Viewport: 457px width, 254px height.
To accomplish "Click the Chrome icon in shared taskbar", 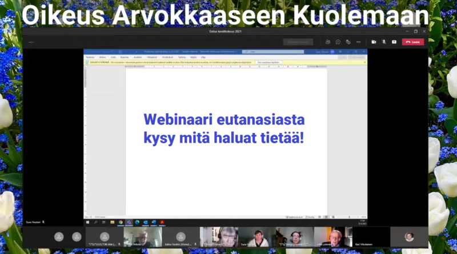I will tap(121, 222).
